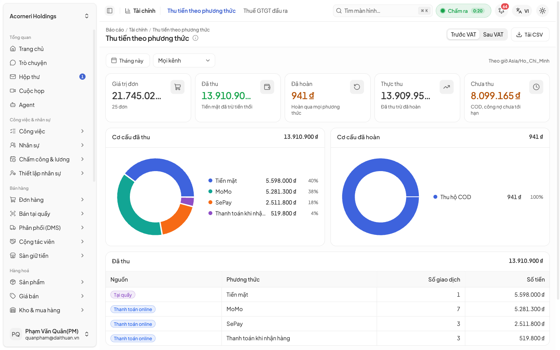Open Thuế GTGT đầu ra tab
This screenshot has width=560, height=350.
[x=266, y=11]
